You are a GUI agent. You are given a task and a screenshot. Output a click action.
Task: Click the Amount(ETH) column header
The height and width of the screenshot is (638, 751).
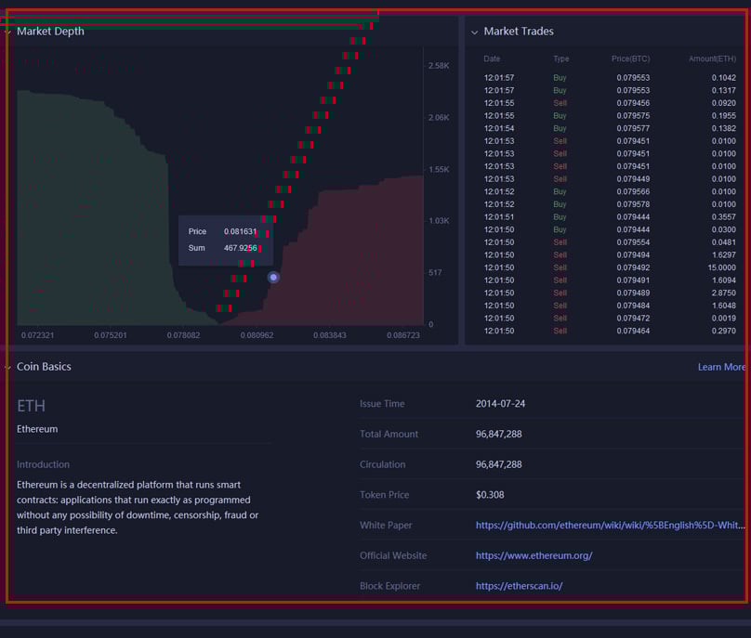pos(712,59)
